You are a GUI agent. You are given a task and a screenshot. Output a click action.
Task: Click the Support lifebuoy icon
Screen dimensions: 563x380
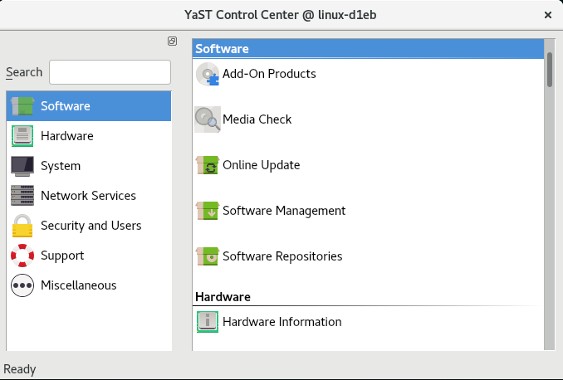[x=22, y=256]
